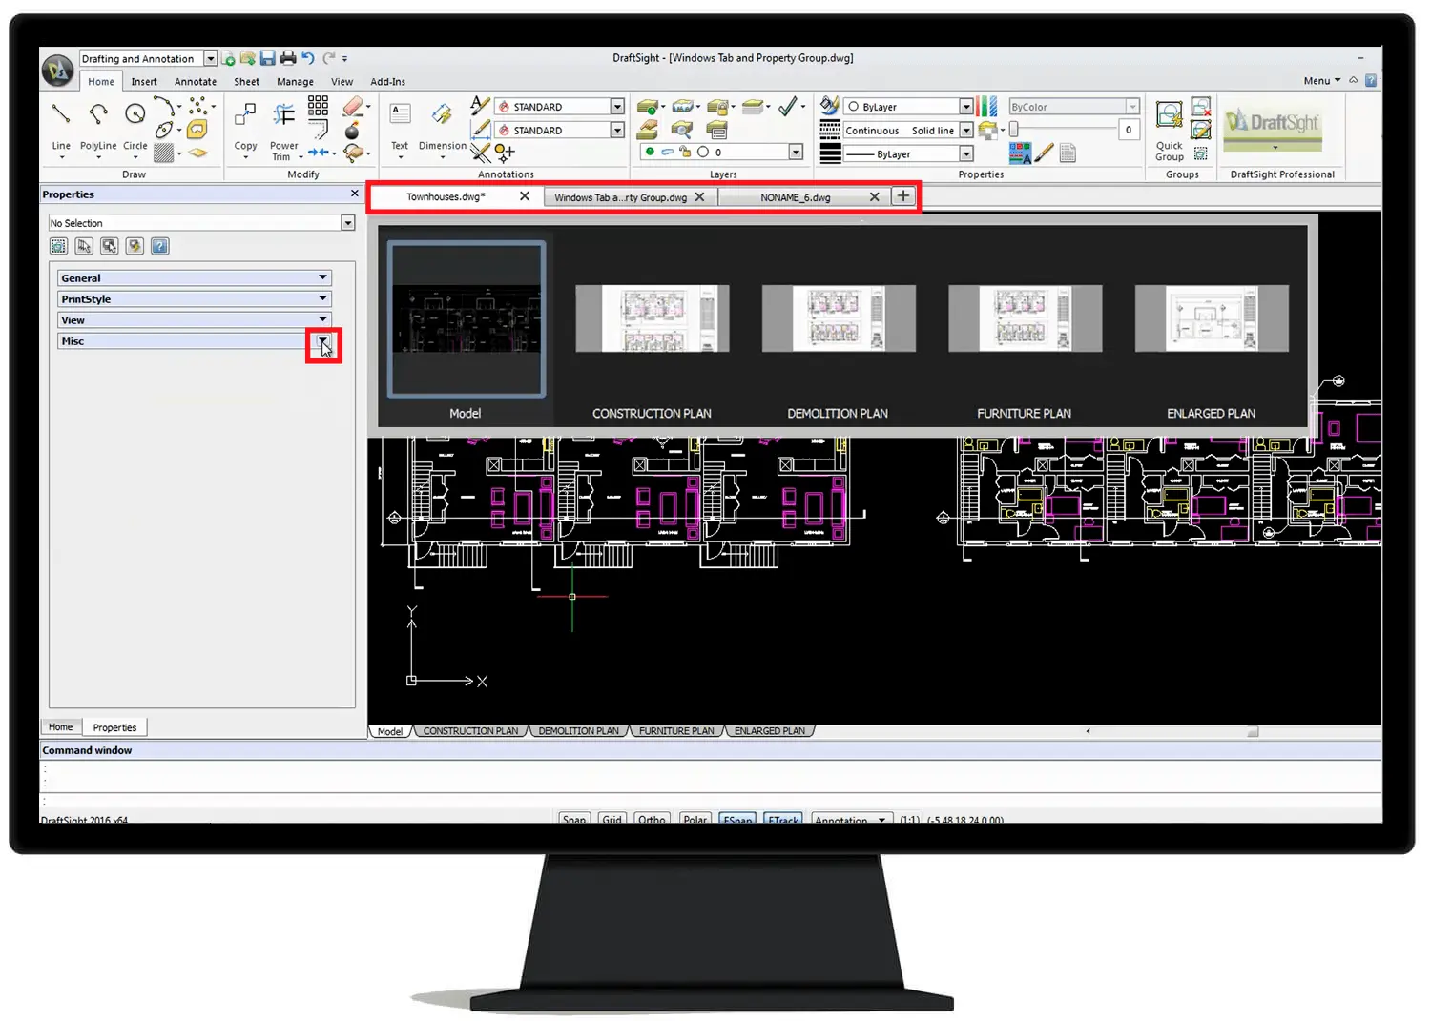Open the Properties tab under the palette
This screenshot has width=1431, height=1021.
pyautogui.click(x=114, y=727)
